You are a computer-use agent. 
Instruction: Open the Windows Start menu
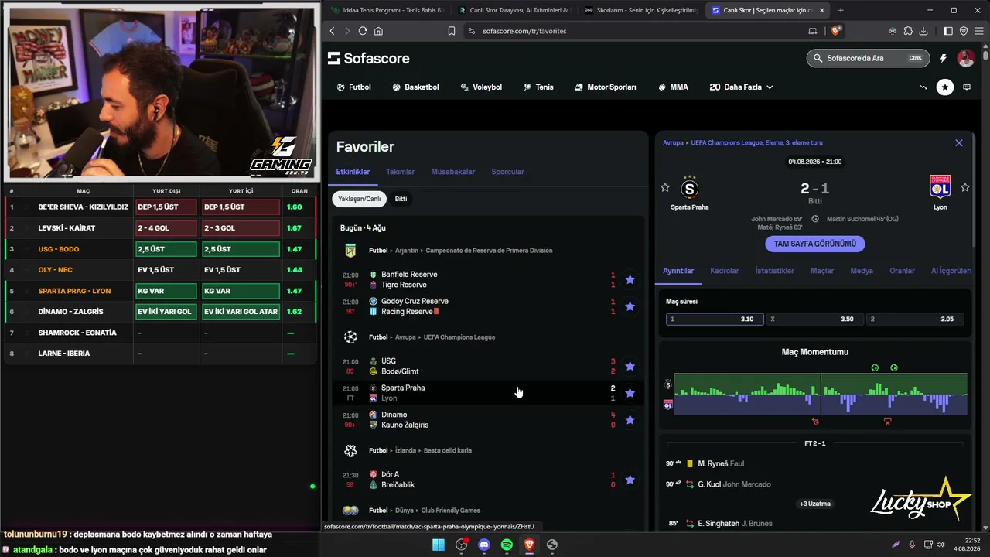439,545
